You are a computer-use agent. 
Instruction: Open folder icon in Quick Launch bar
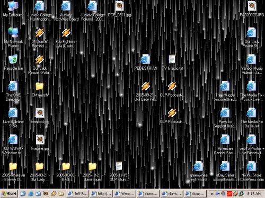click(x=61, y=194)
